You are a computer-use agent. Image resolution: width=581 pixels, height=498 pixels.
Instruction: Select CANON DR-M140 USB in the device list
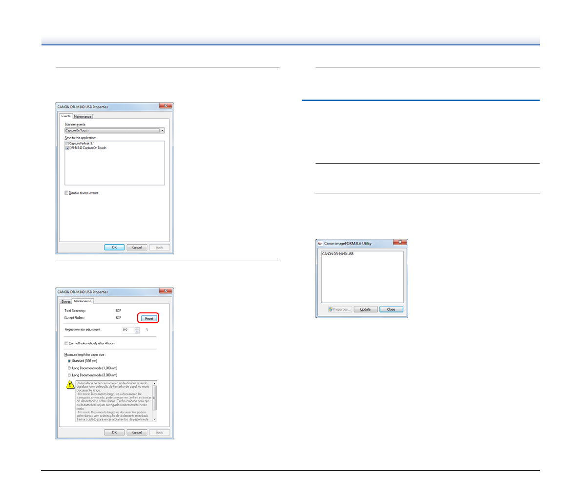(x=338, y=254)
